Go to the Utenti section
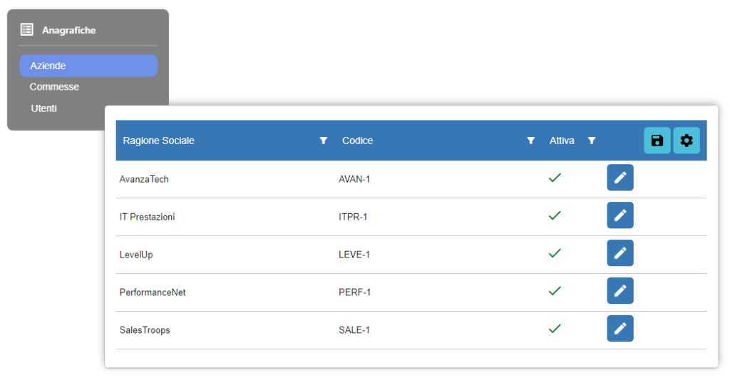This screenshot has width=730, height=378. coord(43,108)
